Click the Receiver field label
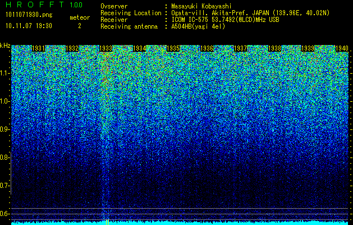 (114, 20)
